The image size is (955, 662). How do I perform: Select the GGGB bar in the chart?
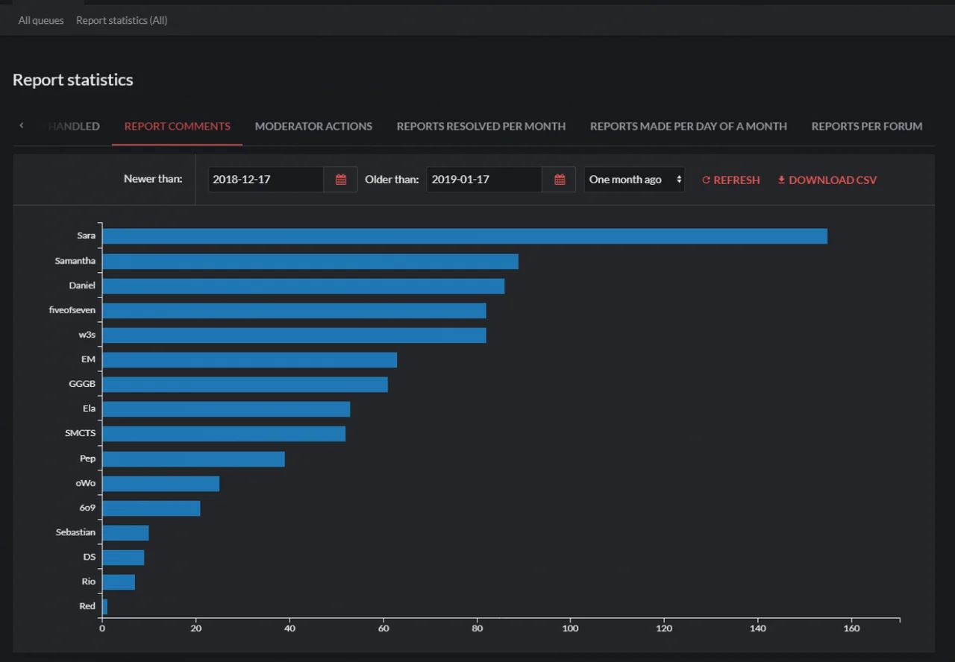coord(245,385)
